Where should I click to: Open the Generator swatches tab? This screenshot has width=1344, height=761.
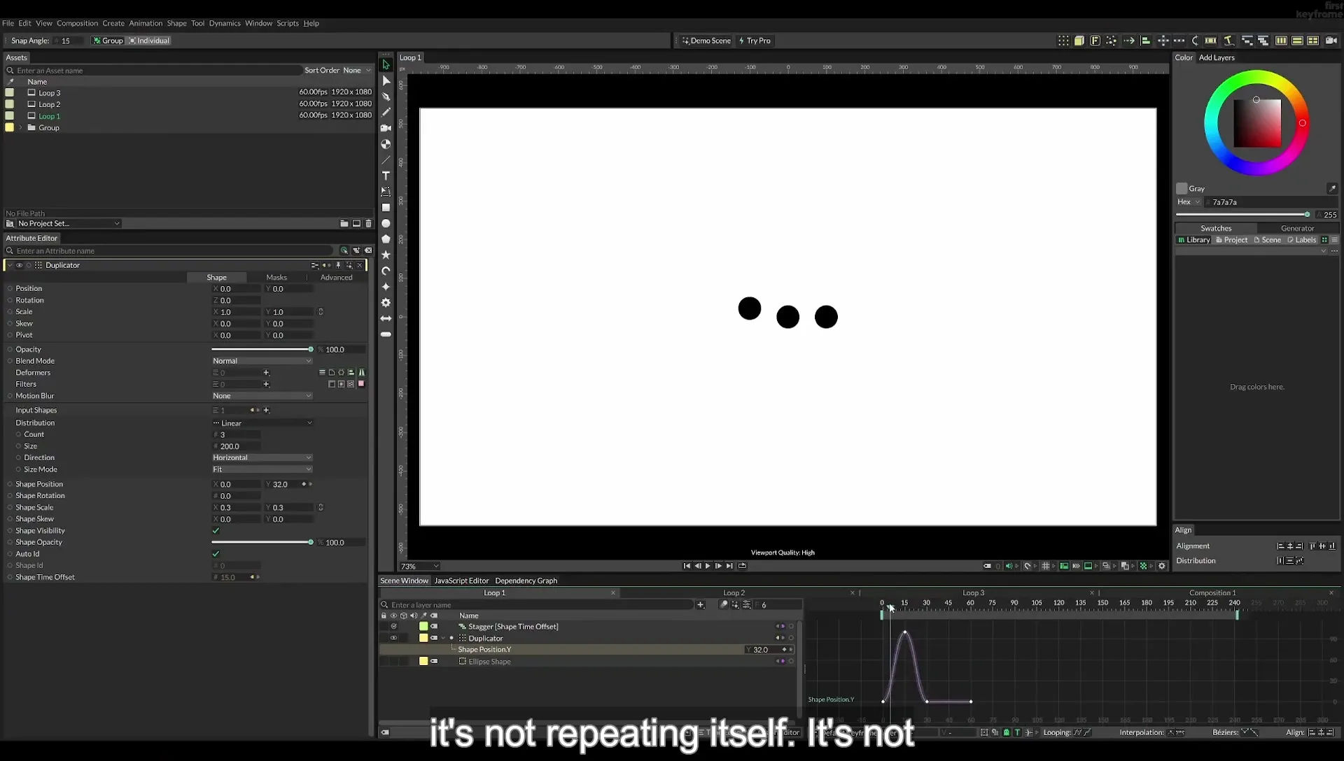click(1297, 229)
